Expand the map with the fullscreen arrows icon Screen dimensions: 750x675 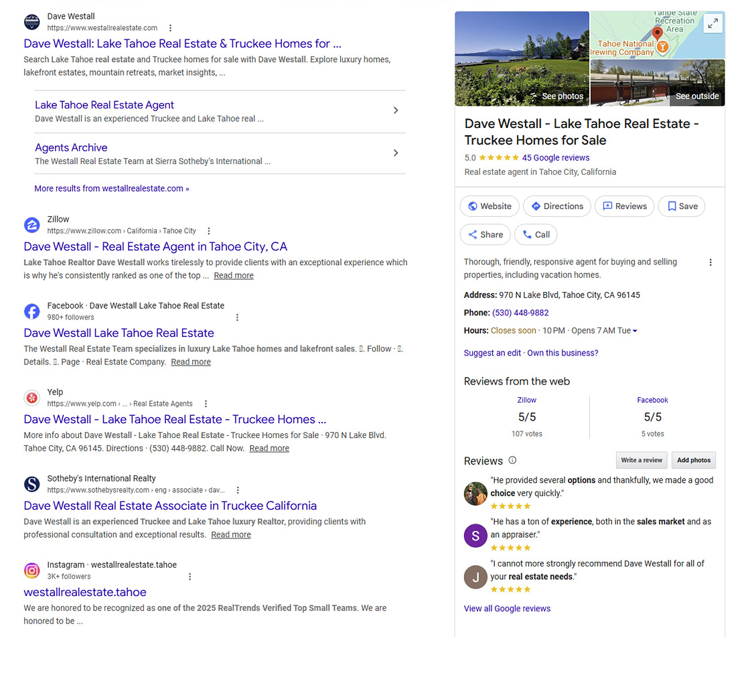[x=712, y=23]
